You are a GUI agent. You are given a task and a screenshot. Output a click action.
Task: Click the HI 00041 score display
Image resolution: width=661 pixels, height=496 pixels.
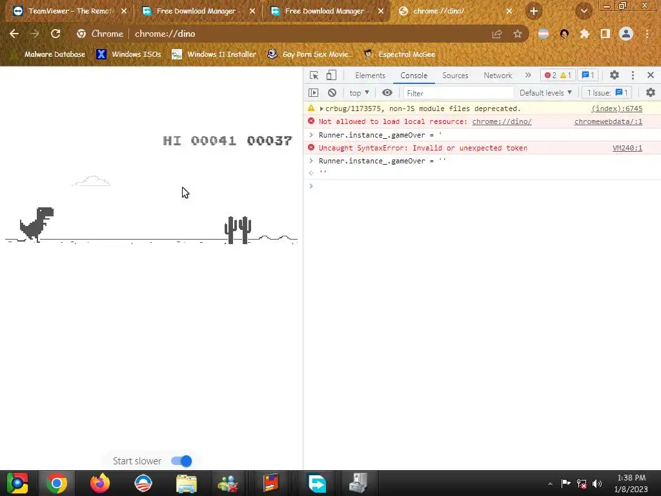199,140
